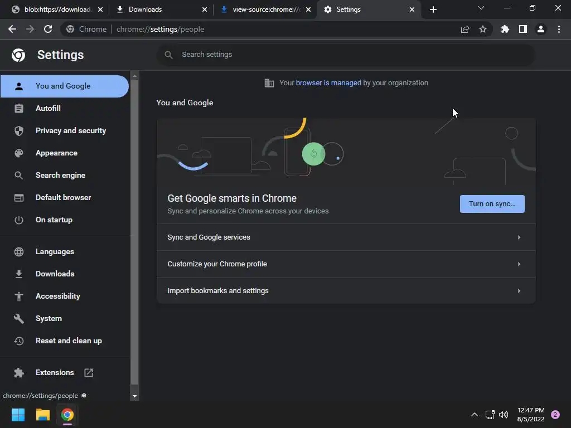The width and height of the screenshot is (571, 428).
Task: Click the Default browser window icon
Action: (x=19, y=198)
